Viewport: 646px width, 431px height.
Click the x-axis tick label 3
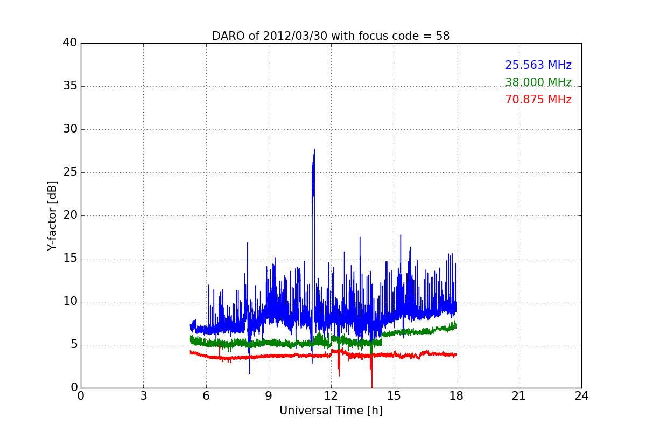pyautogui.click(x=143, y=396)
